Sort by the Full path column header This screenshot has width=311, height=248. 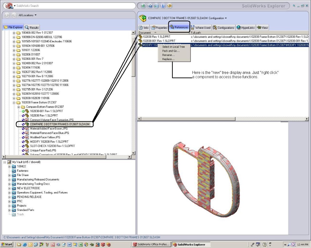coord(249,33)
